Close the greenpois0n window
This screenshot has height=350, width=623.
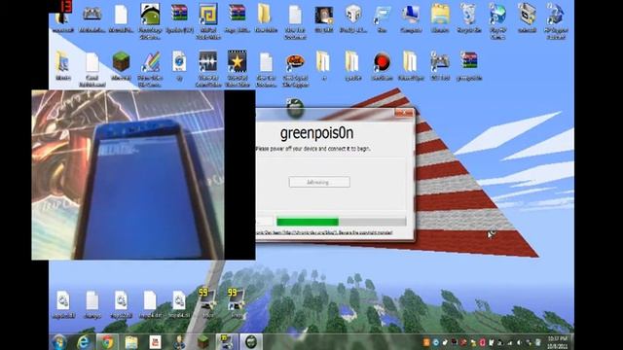point(404,113)
